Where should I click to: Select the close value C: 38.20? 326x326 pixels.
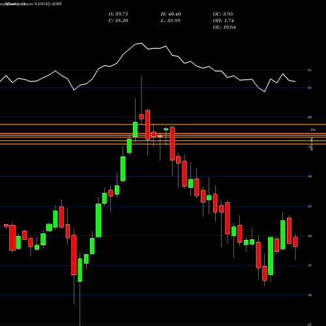(x=119, y=21)
